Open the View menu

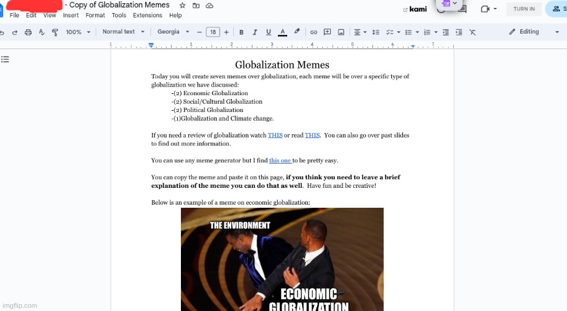50,15
